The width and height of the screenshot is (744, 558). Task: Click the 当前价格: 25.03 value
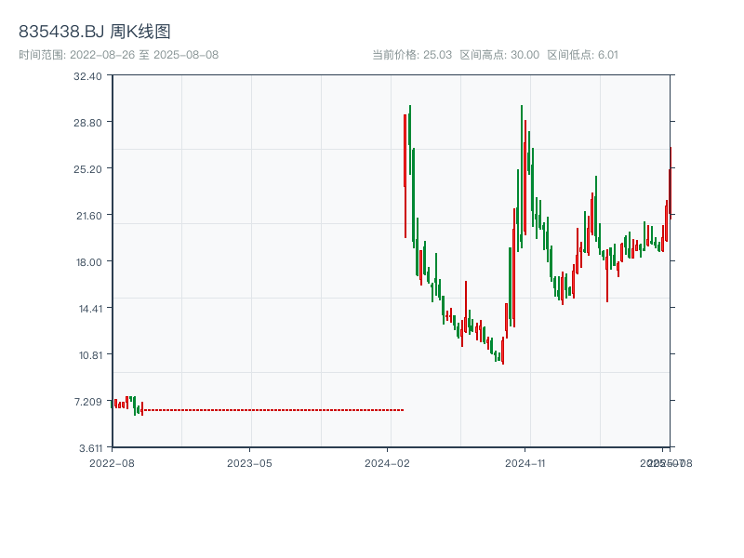(412, 55)
